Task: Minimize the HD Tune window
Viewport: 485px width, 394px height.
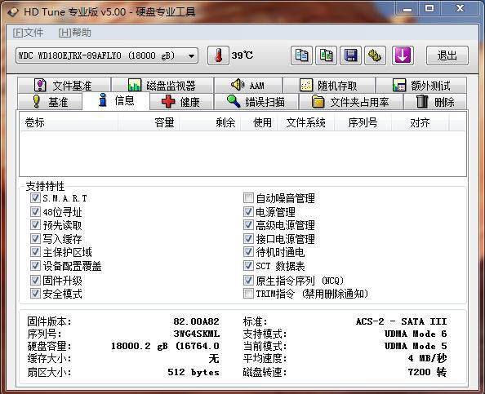Action: [x=407, y=8]
